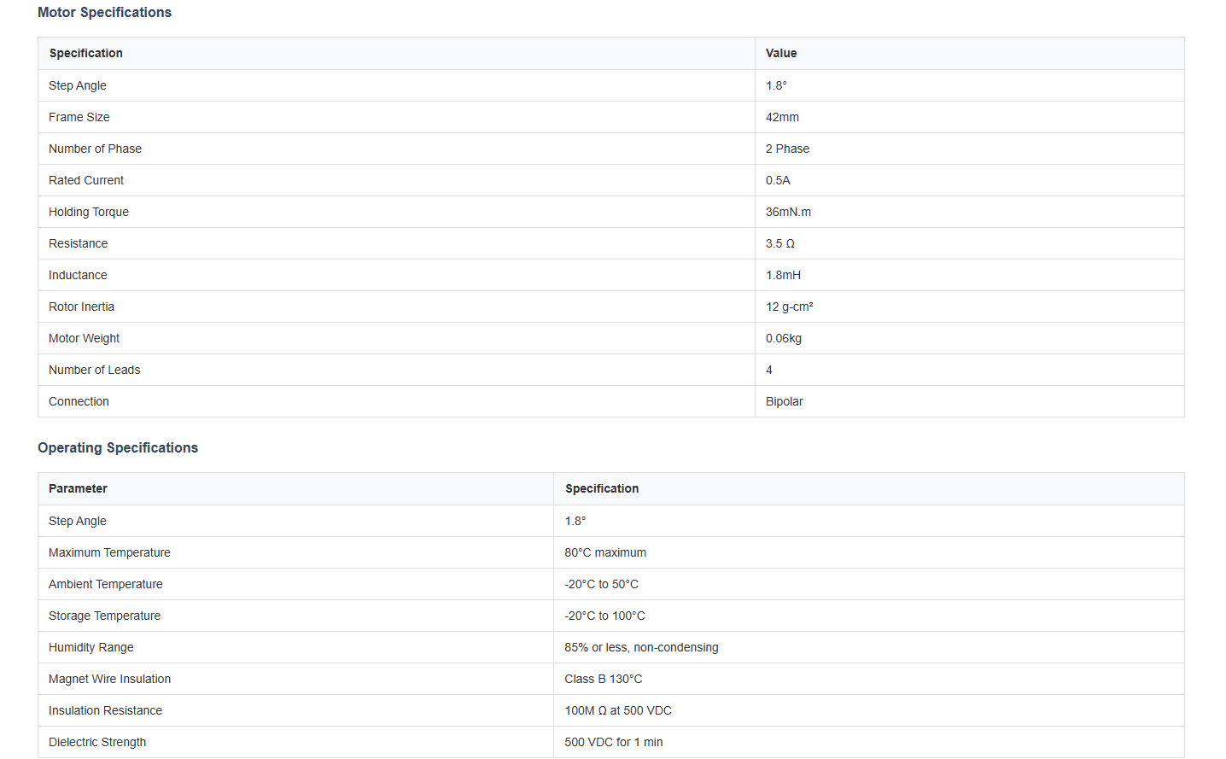The height and width of the screenshot is (759, 1226).
Task: Click "Step Angle" in the Operating Specifications table
Action: pyautogui.click(x=78, y=521)
